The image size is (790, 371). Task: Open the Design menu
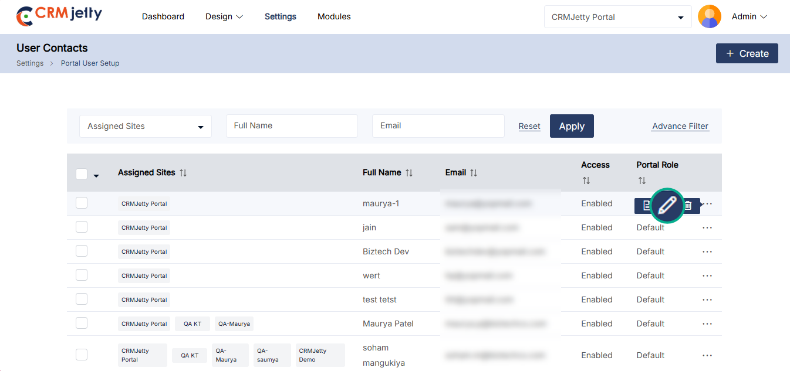224,16
